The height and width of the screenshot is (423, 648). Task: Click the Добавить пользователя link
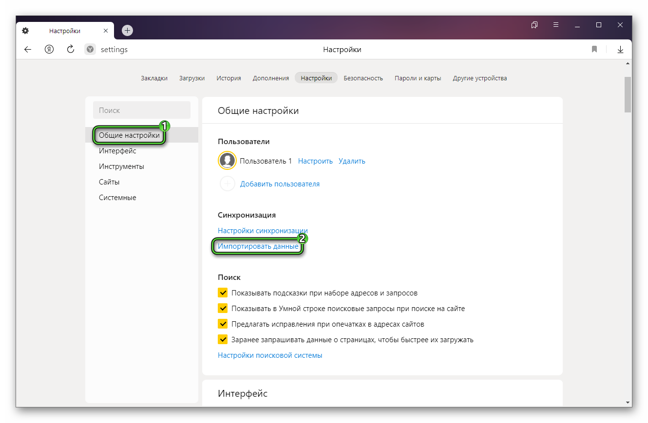pyautogui.click(x=280, y=184)
